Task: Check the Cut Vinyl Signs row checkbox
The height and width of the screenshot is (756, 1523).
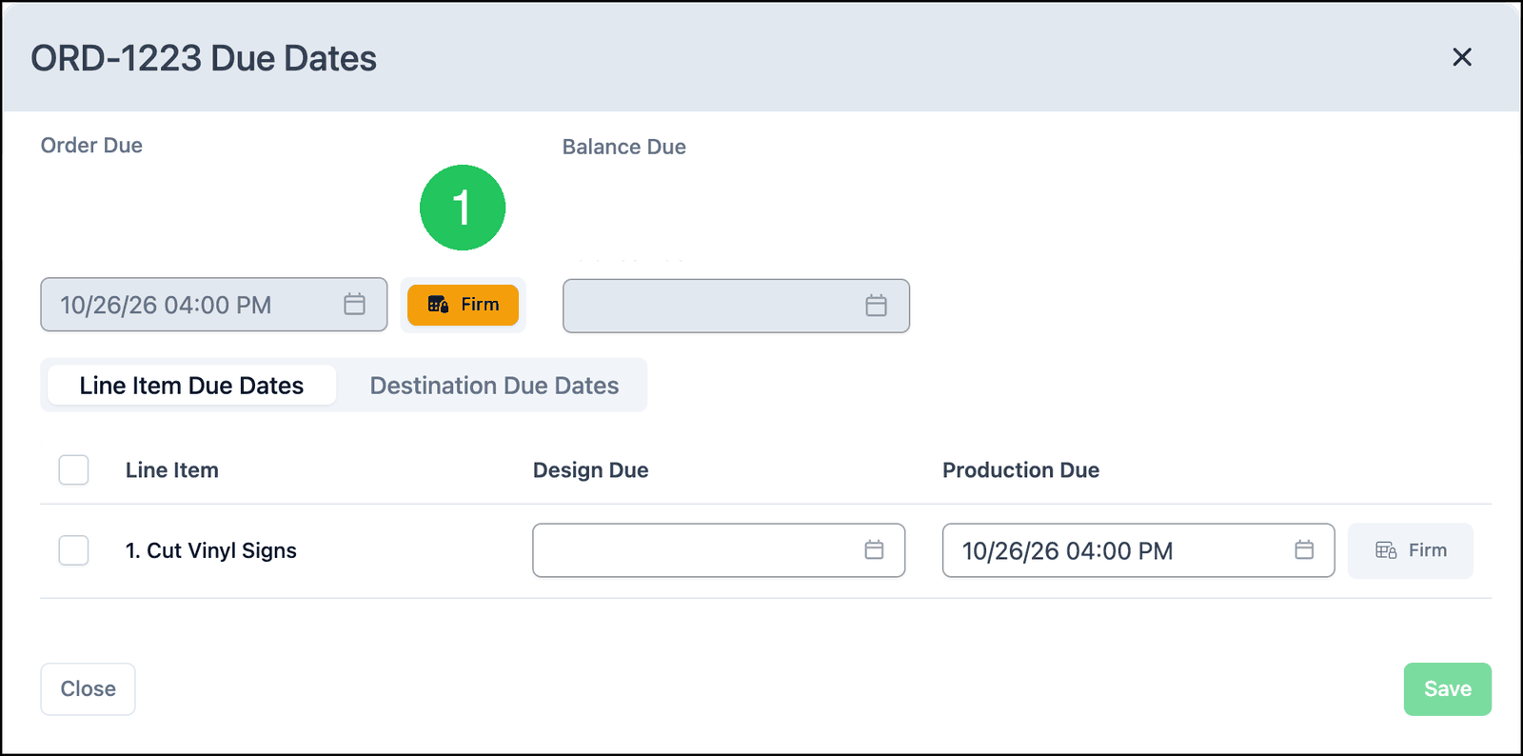Action: pyautogui.click(x=73, y=550)
